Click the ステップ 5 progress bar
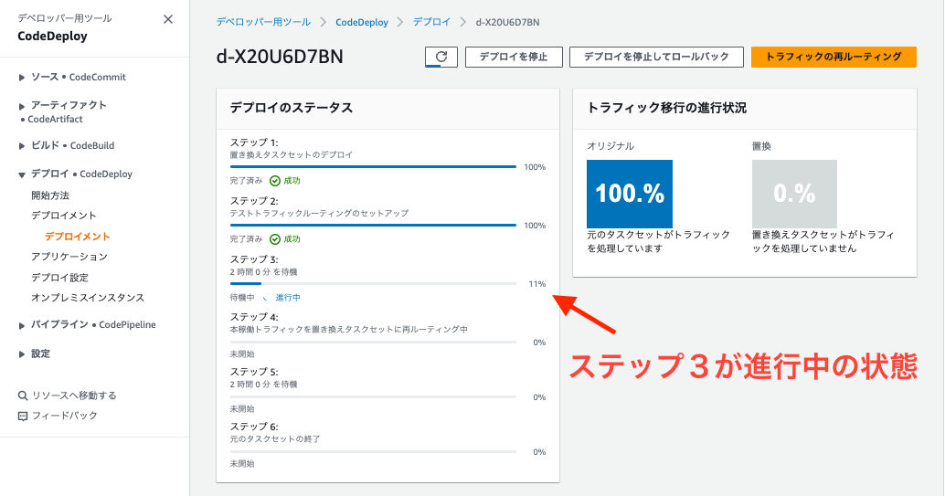 coord(373,396)
